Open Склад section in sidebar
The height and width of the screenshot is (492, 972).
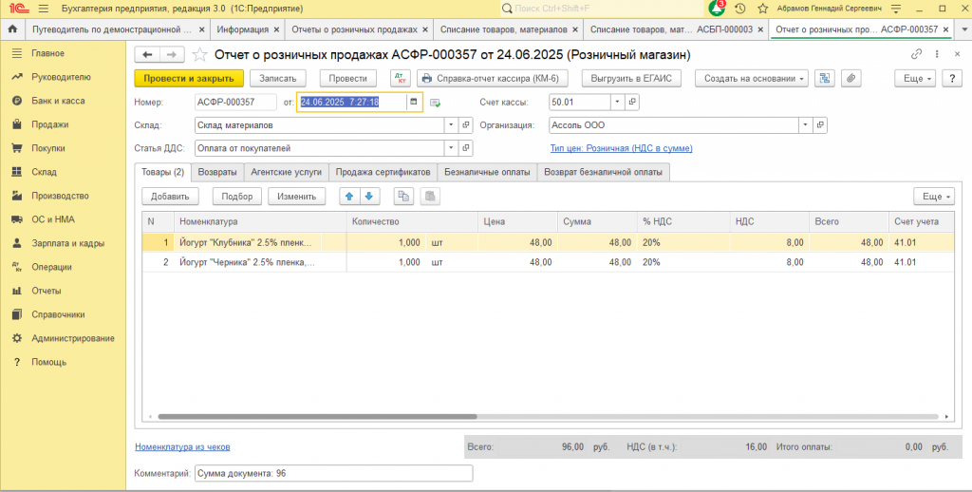(44, 172)
